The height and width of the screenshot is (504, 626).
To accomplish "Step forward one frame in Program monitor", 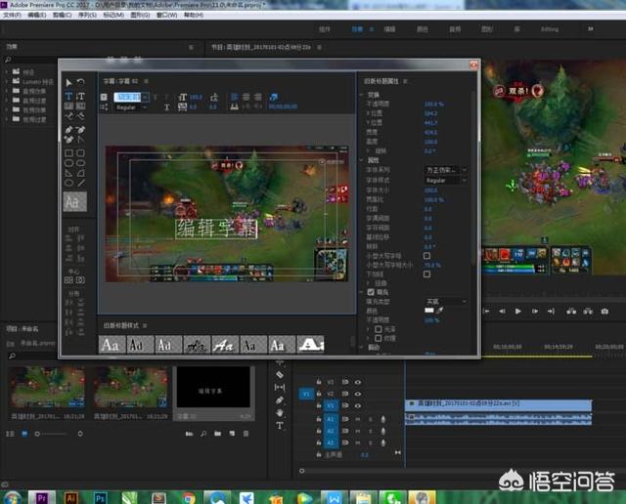I will coord(535,311).
